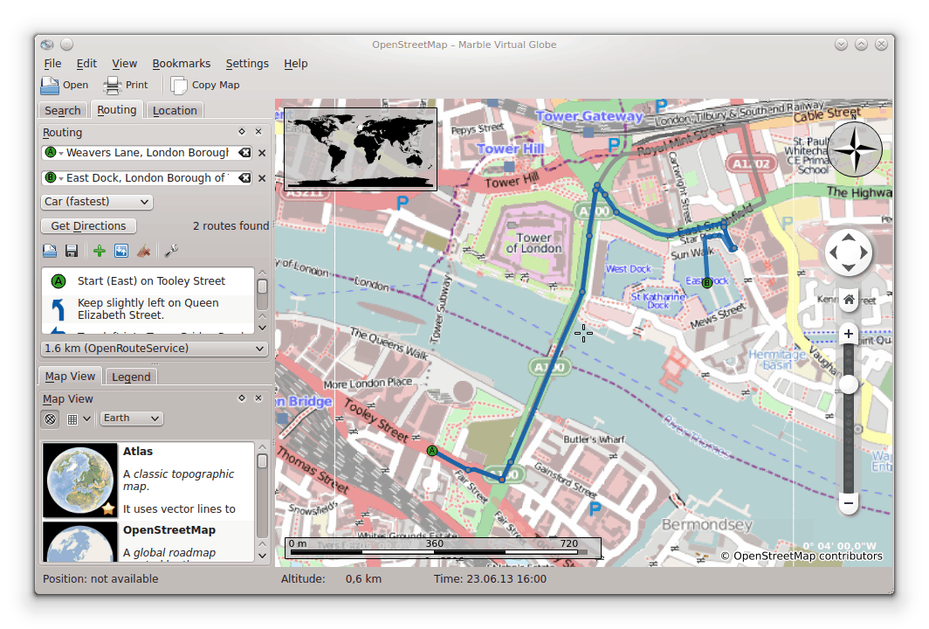Close the Routing dock panel

click(x=258, y=132)
